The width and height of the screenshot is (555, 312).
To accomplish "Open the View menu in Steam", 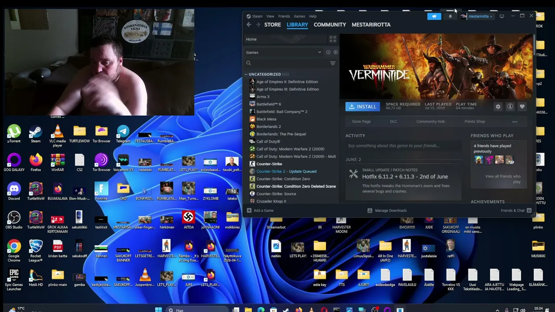I will [x=270, y=16].
